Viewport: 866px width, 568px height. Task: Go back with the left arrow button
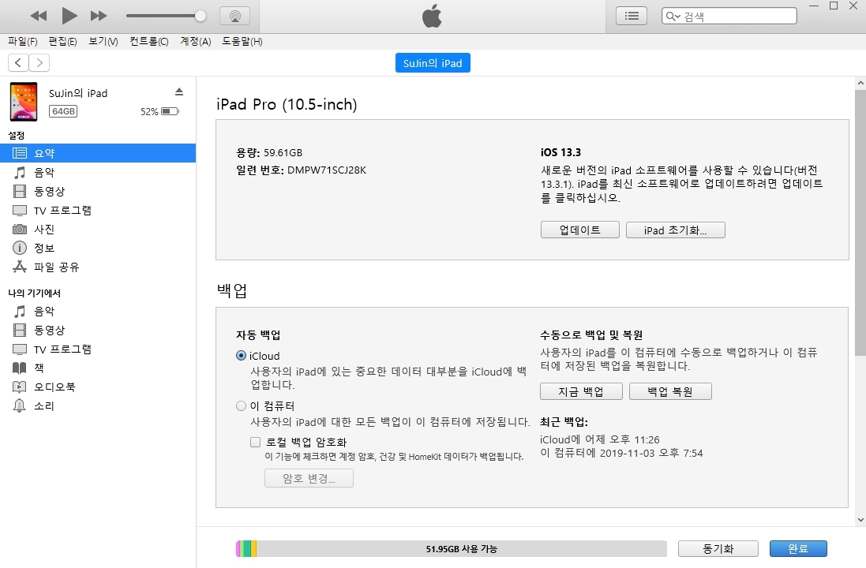tap(18, 63)
